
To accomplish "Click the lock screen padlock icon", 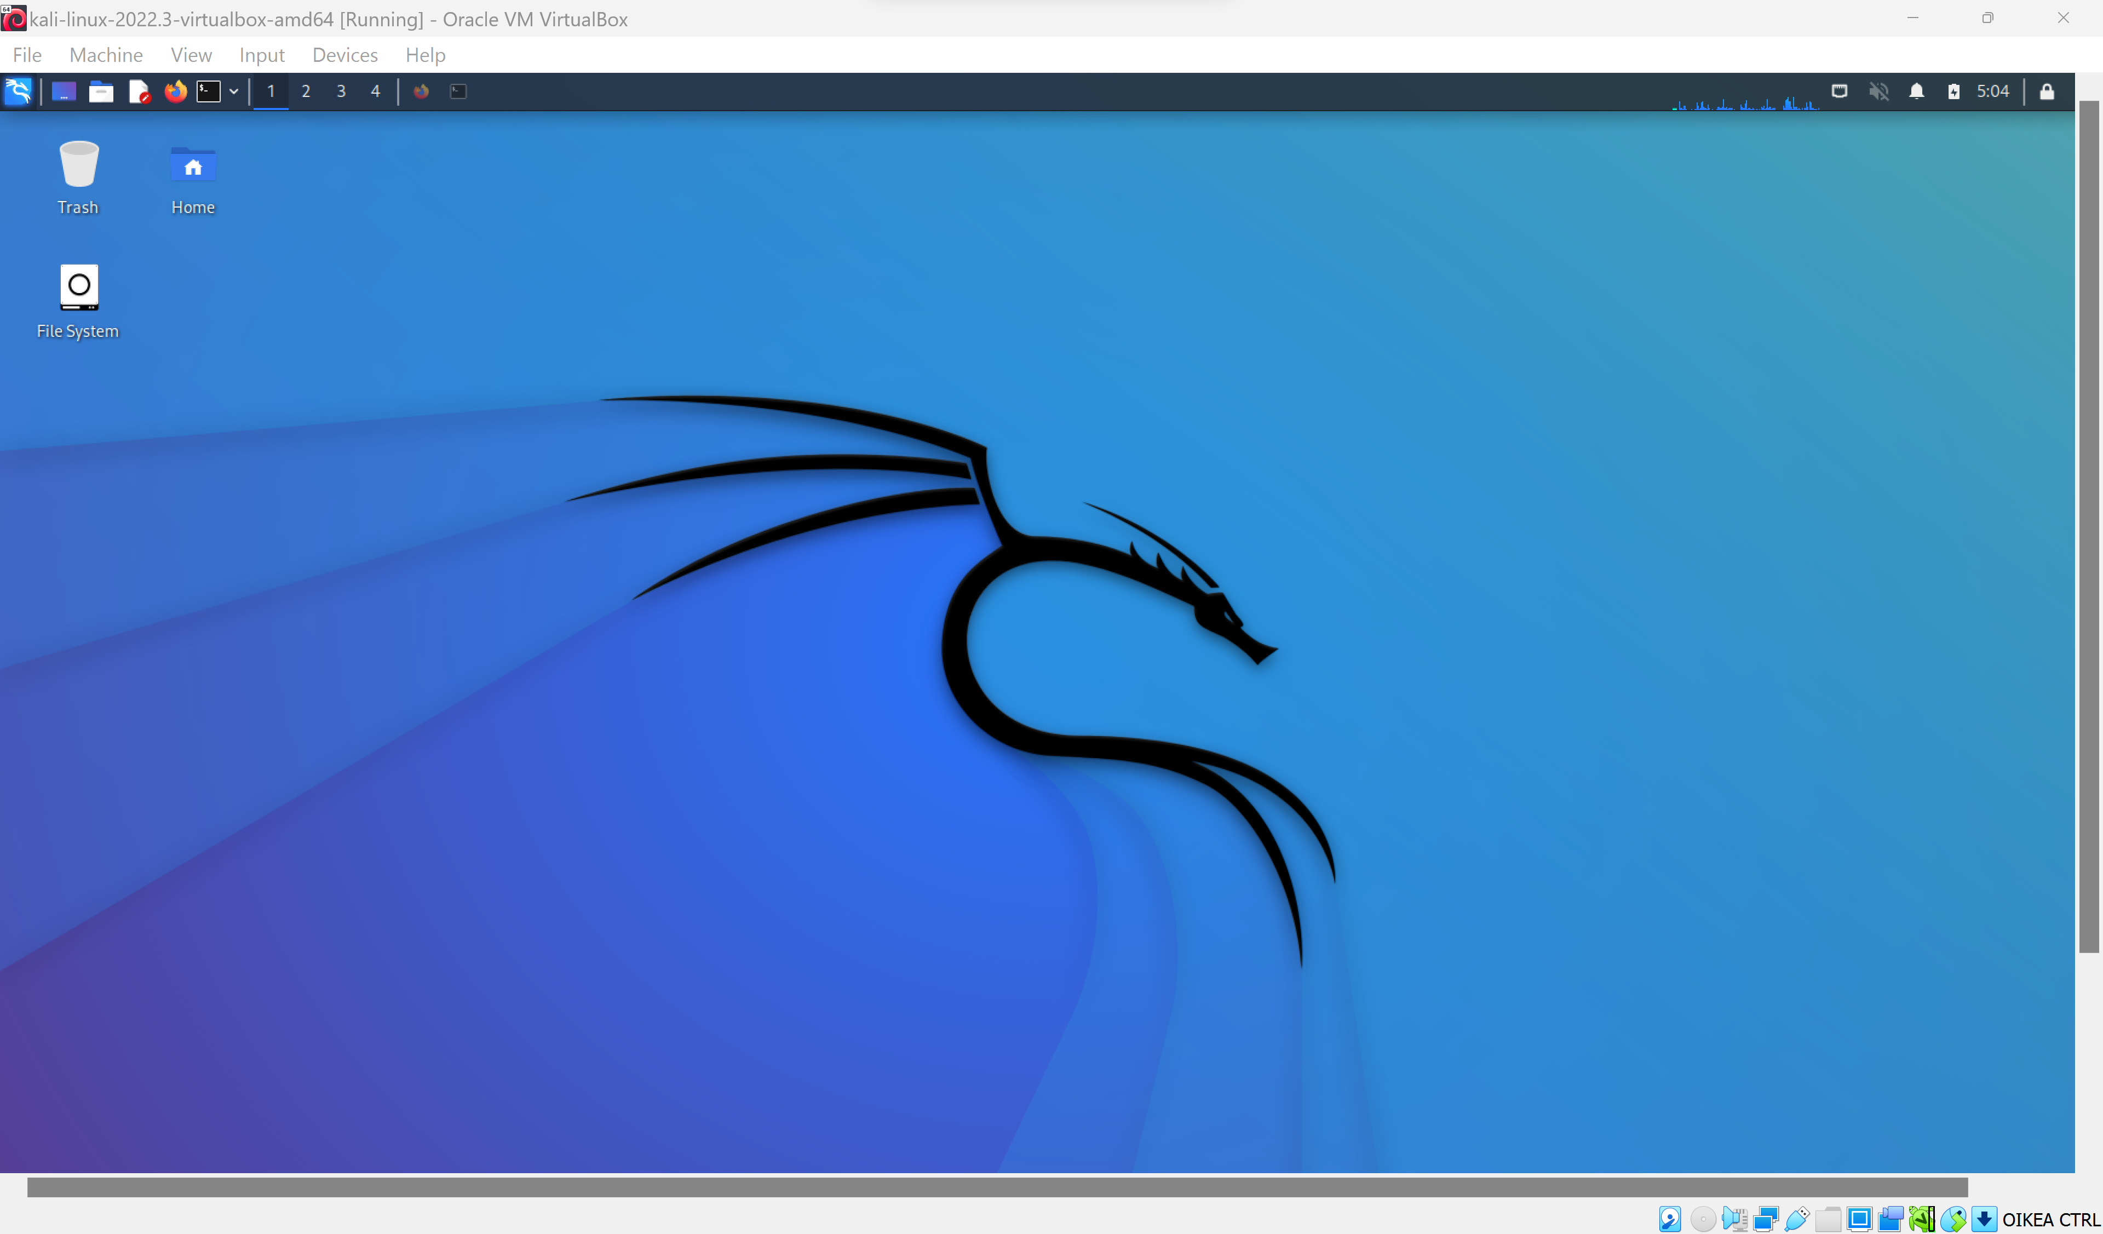I will [x=2046, y=91].
